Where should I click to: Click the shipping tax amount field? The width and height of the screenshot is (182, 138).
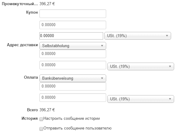(73, 65)
